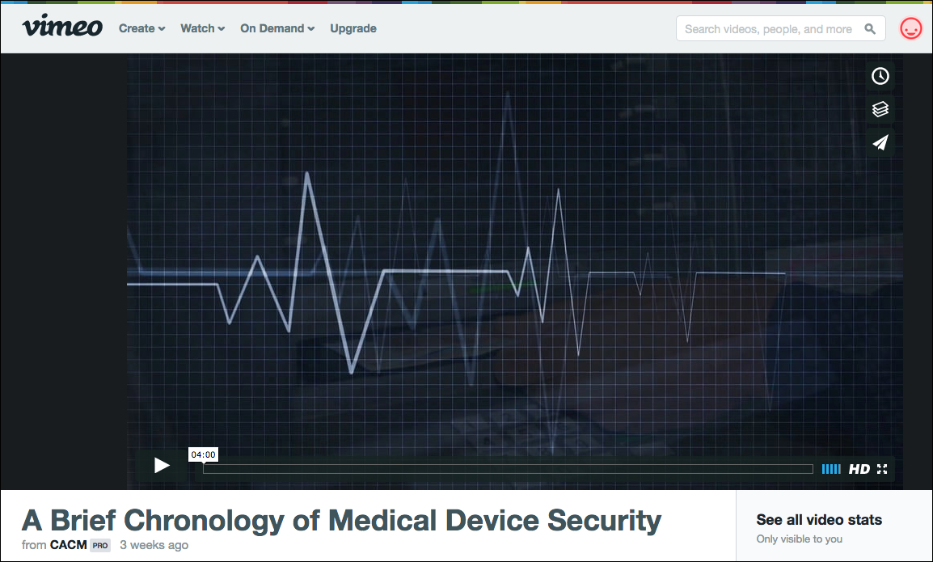Screen dimensions: 933x562
Task: Visit the CACM channel link
Action: (69, 545)
